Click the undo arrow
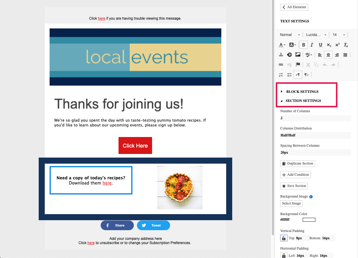 tap(325, 65)
